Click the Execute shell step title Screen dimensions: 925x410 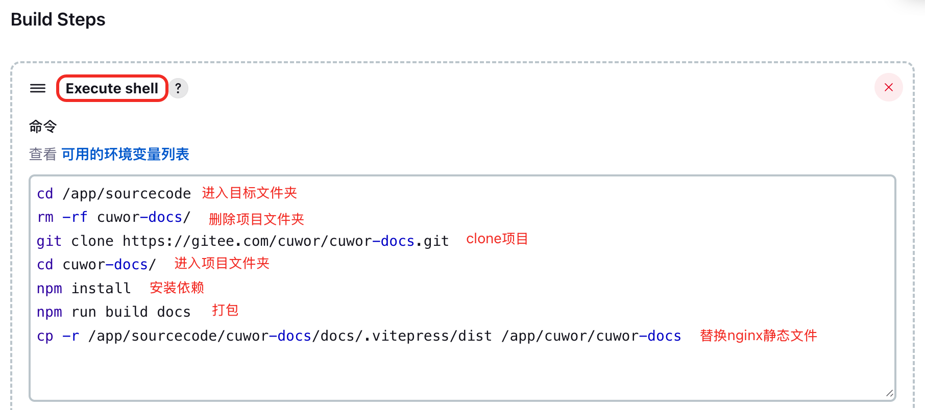coord(112,88)
